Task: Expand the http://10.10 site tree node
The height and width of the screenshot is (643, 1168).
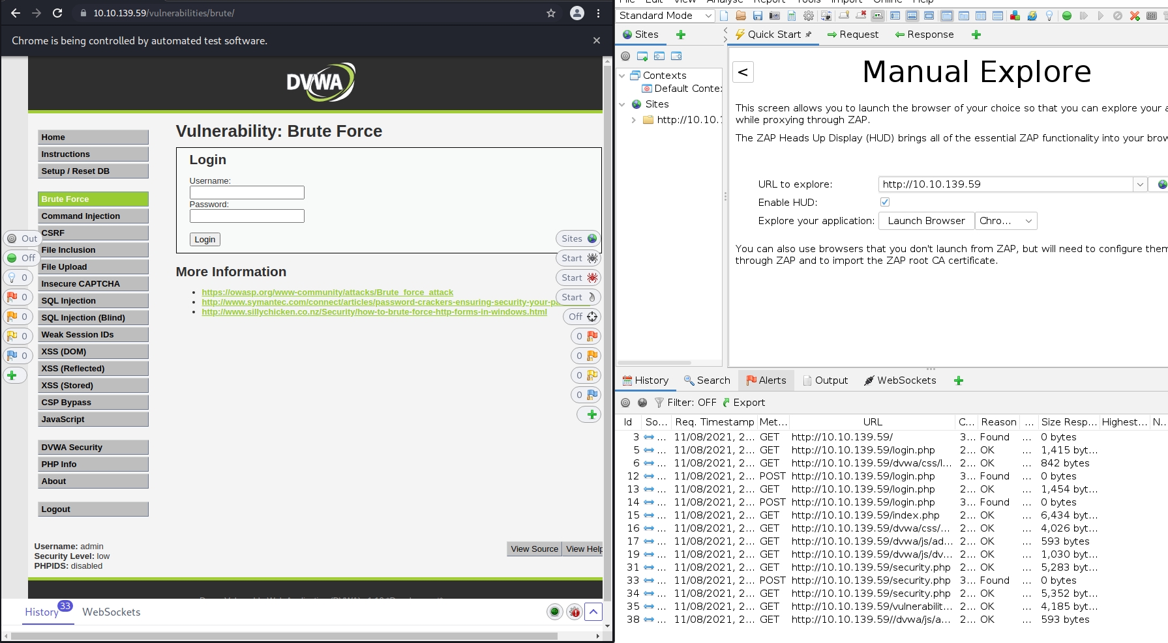Action: [x=634, y=120]
